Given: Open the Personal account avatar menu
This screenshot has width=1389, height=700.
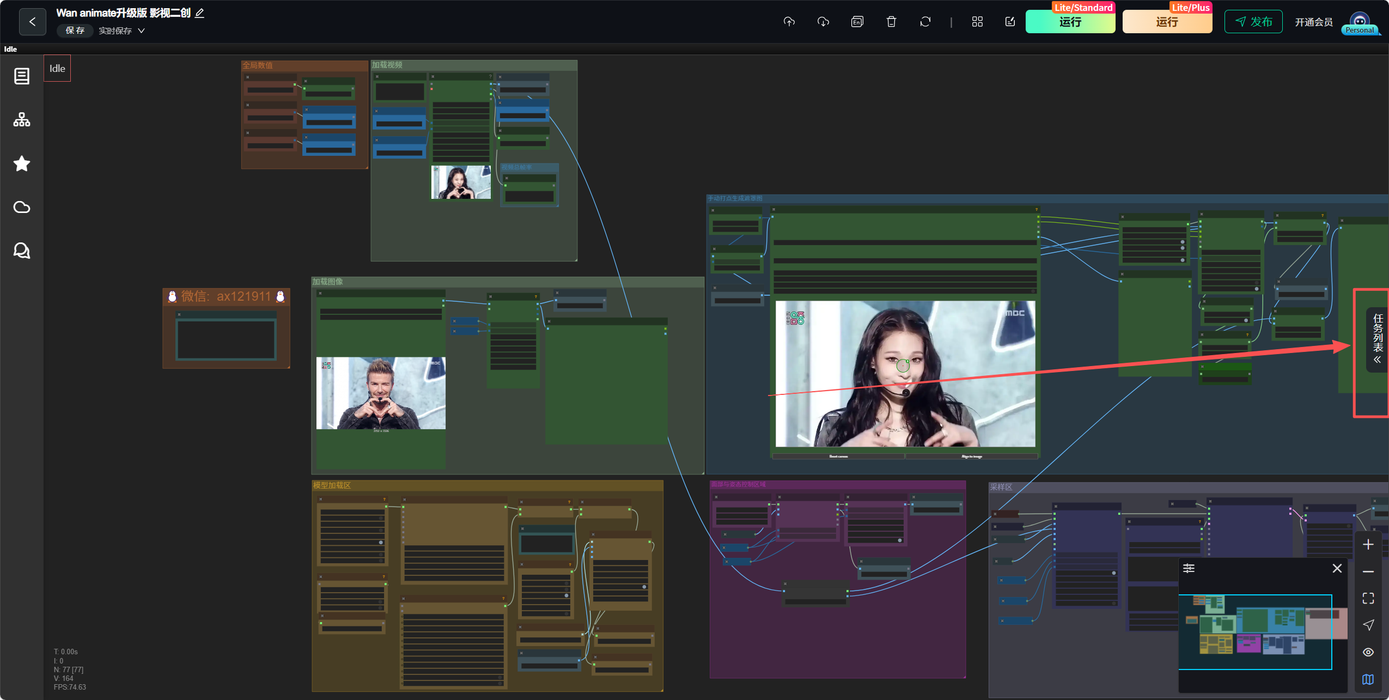Looking at the screenshot, I should (1360, 23).
